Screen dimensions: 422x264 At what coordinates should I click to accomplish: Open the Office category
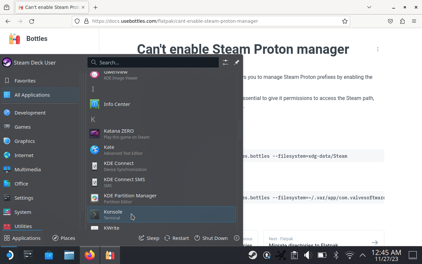(x=40, y=183)
